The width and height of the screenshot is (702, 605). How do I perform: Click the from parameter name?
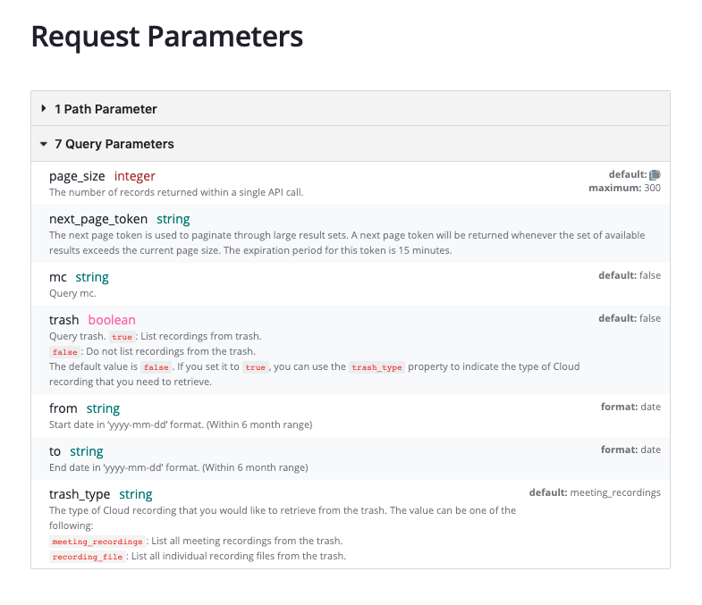click(x=63, y=408)
